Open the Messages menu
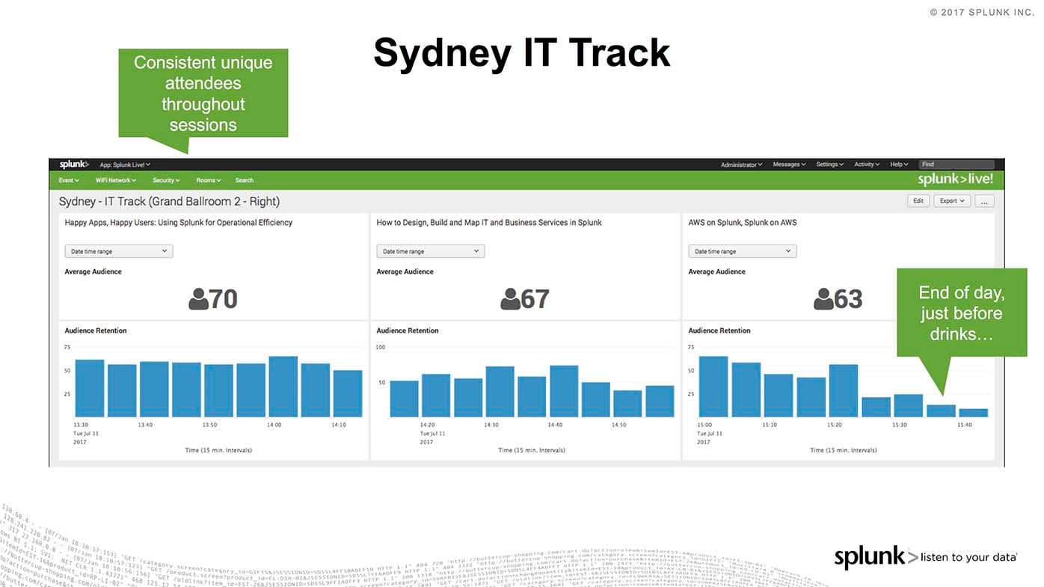Screen dimensions: 1044x587 [x=789, y=165]
